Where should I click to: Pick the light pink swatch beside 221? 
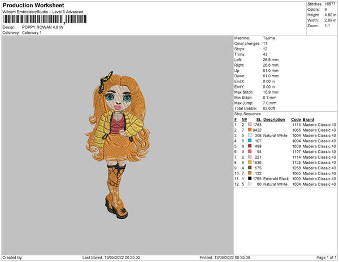click(250, 157)
